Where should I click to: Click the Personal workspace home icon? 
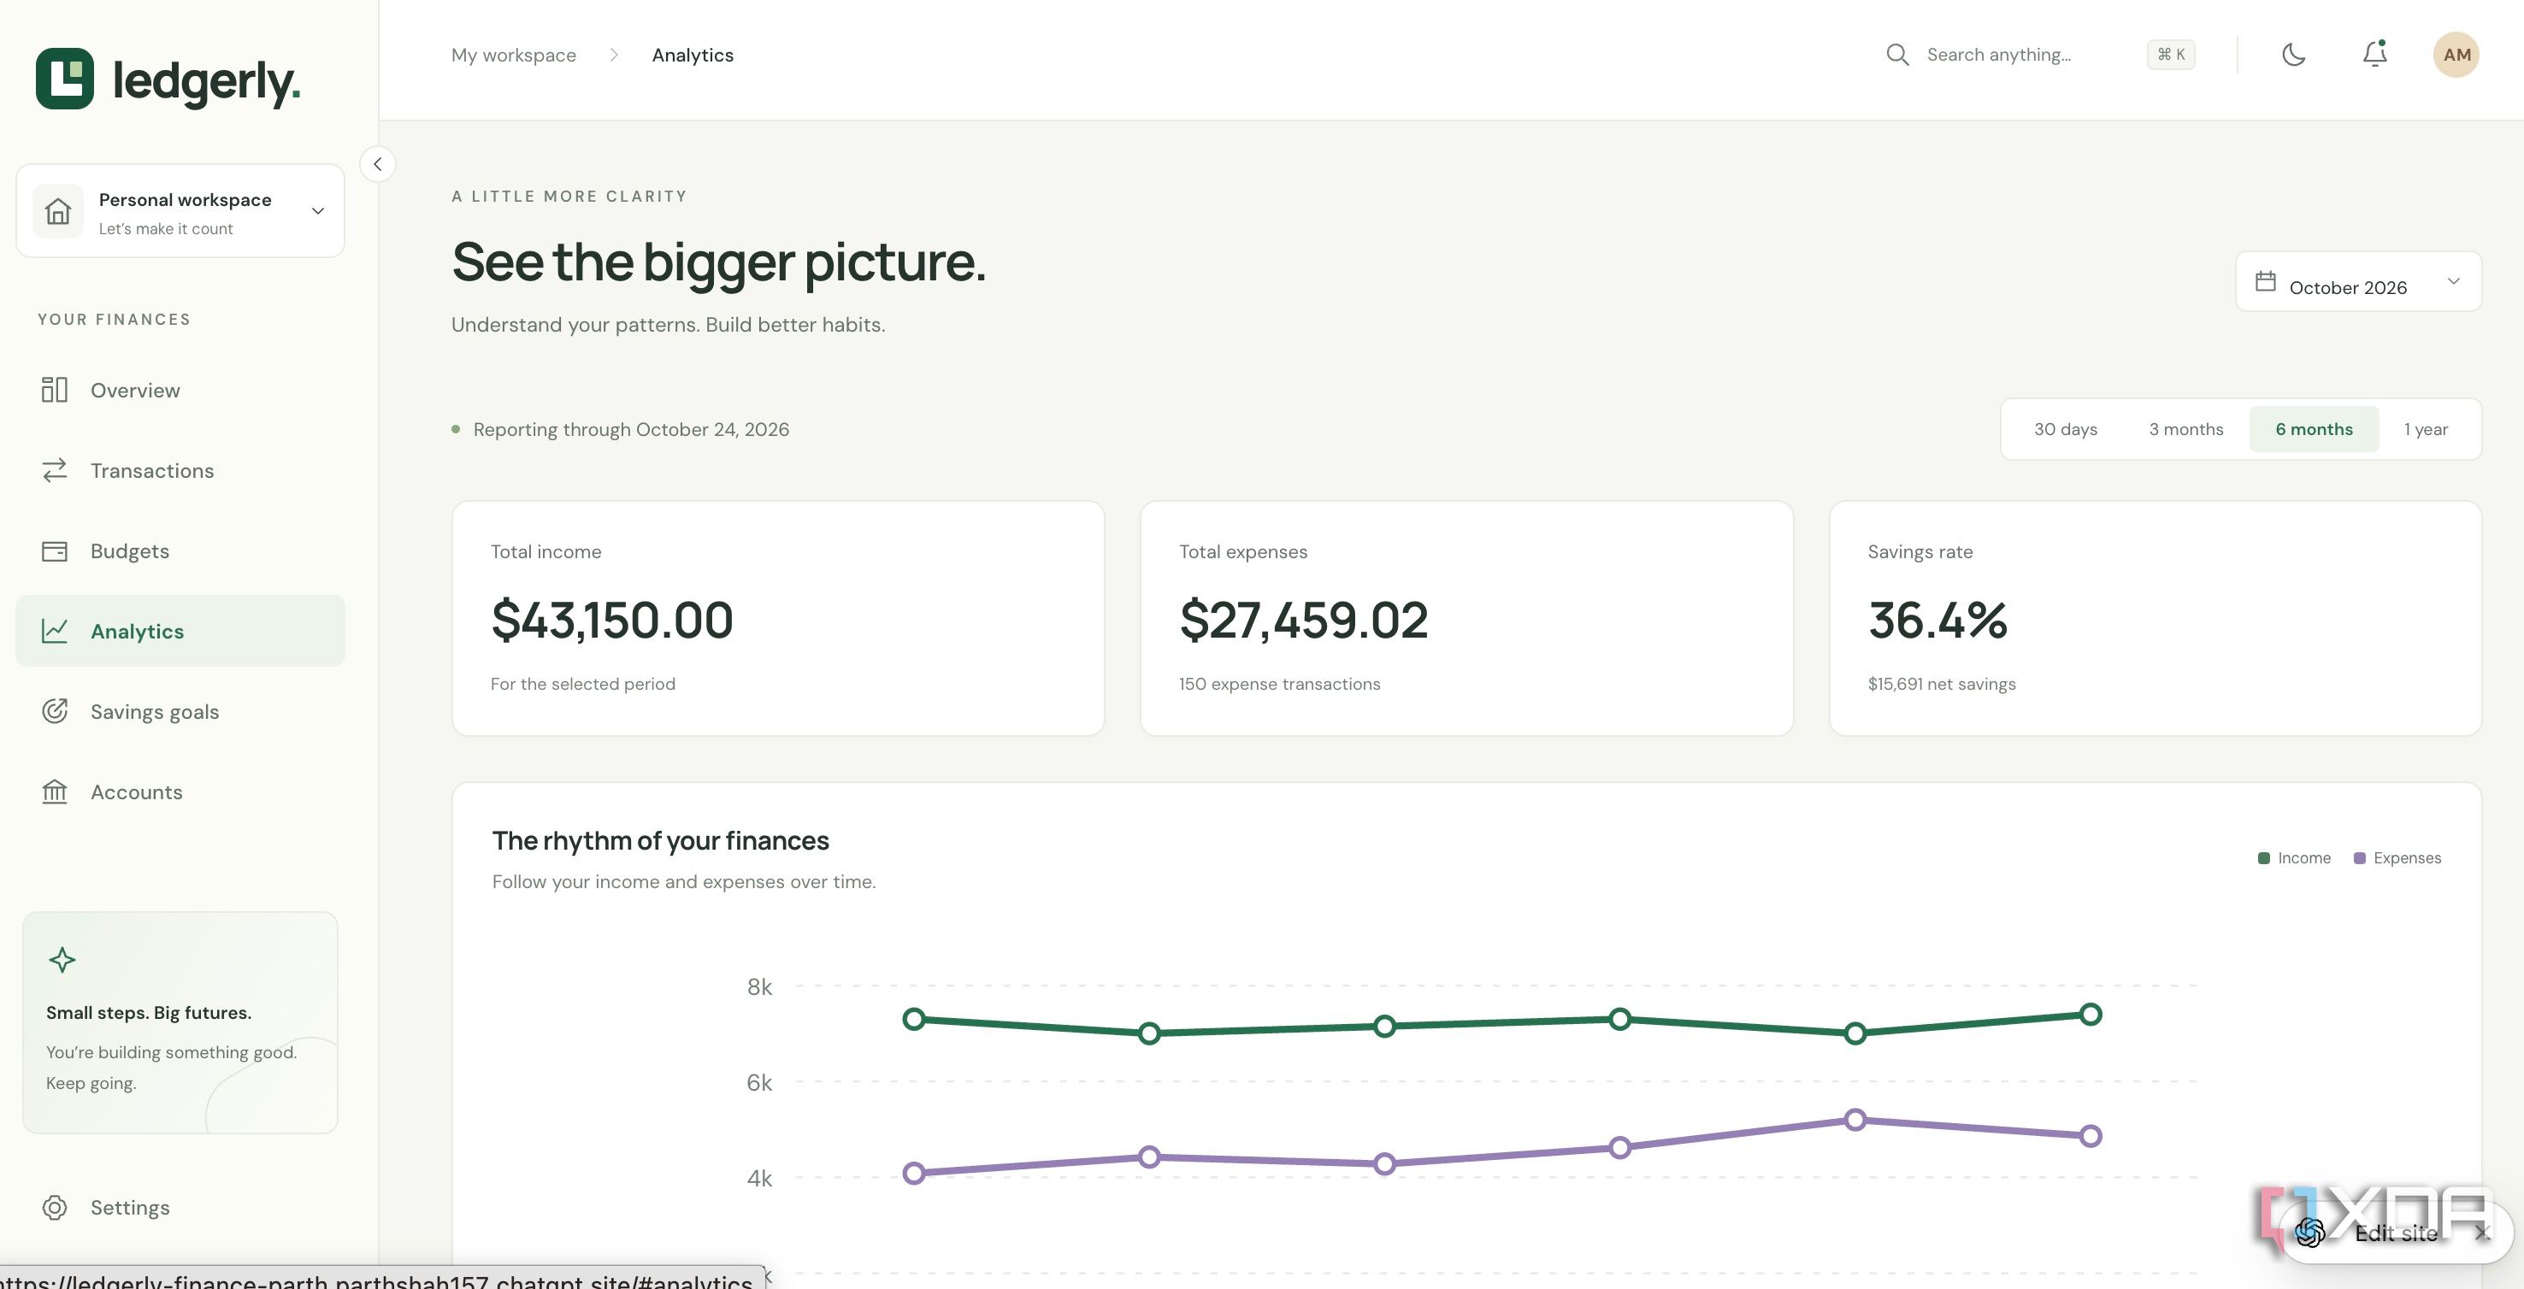coord(58,210)
